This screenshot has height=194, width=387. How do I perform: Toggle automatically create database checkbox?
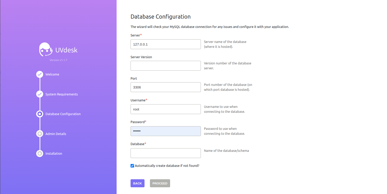tap(132, 166)
